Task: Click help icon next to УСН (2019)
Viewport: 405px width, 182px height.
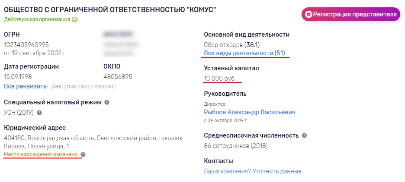Action: pos(39,113)
